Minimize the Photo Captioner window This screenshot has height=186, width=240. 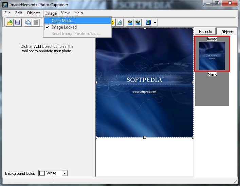(x=208, y=3)
